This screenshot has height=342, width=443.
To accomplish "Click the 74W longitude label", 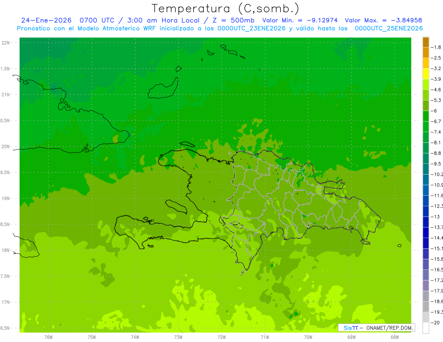I will [x=135, y=337].
